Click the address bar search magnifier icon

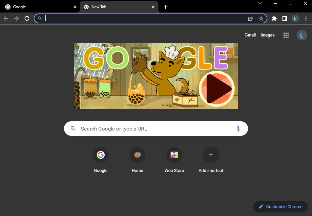[x=40, y=18]
